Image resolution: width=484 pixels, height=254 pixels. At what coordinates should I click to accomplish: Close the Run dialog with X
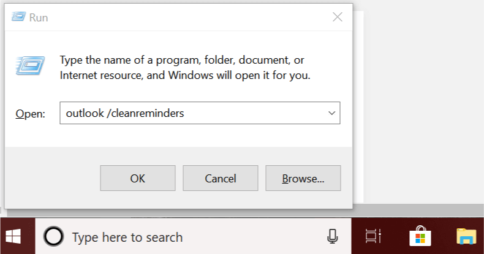tap(338, 17)
